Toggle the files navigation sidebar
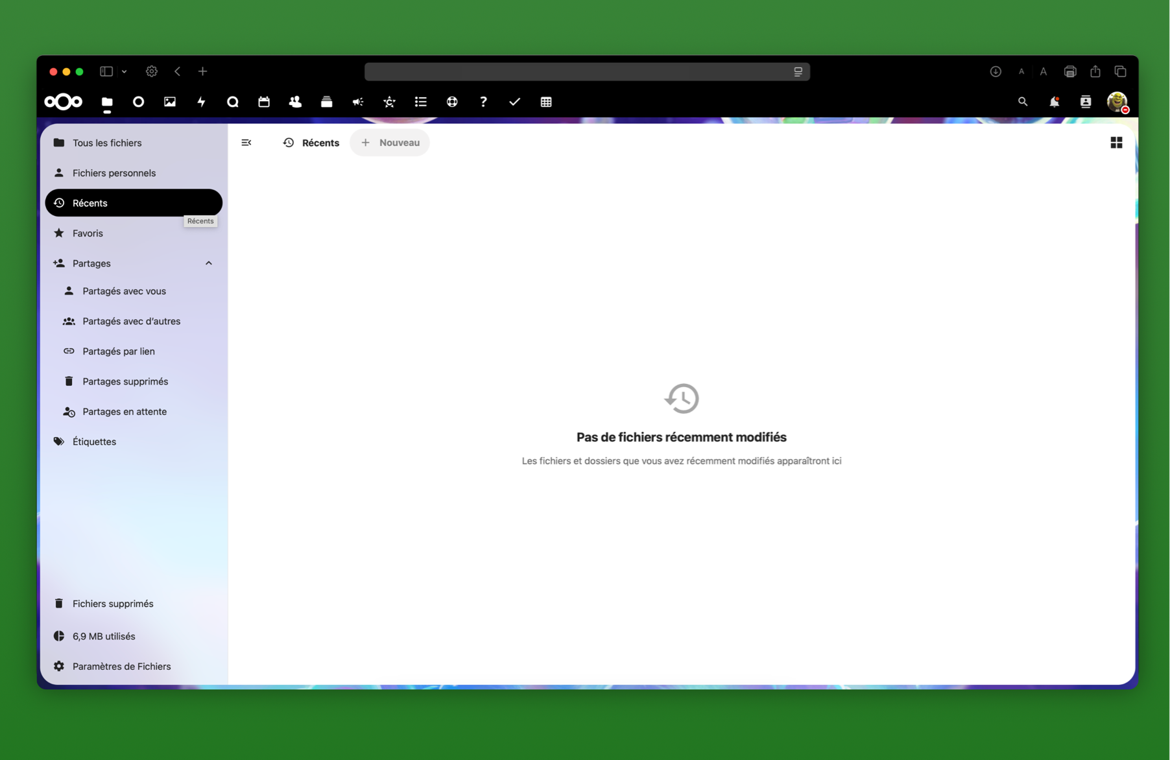 tap(246, 143)
